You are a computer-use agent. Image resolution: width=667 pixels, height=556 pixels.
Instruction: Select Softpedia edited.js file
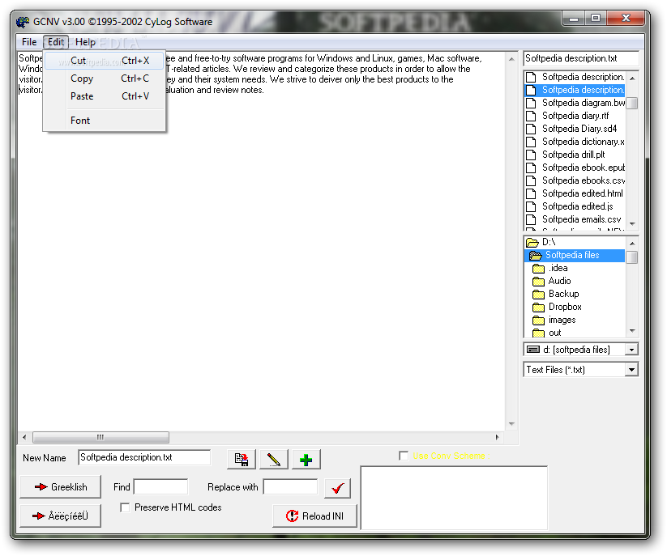[575, 206]
